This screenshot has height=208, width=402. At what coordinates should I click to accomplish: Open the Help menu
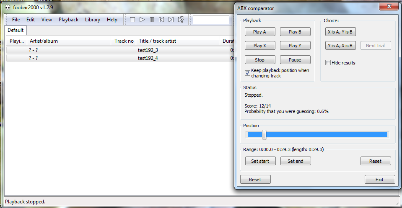(112, 20)
